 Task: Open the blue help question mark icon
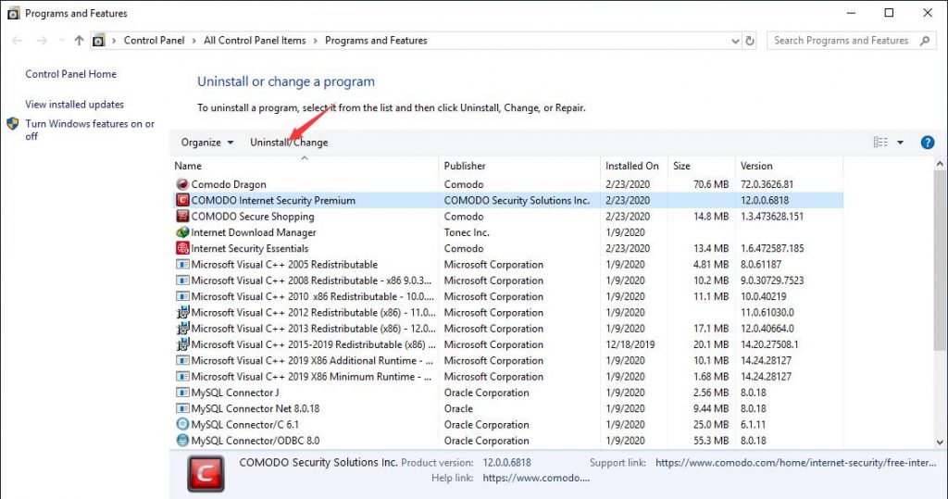(x=928, y=143)
